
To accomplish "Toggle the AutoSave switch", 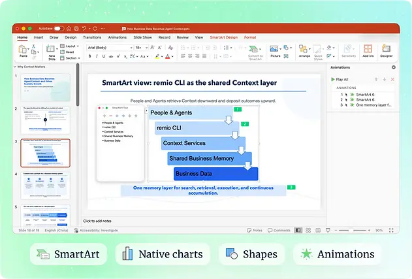I will point(59,28).
